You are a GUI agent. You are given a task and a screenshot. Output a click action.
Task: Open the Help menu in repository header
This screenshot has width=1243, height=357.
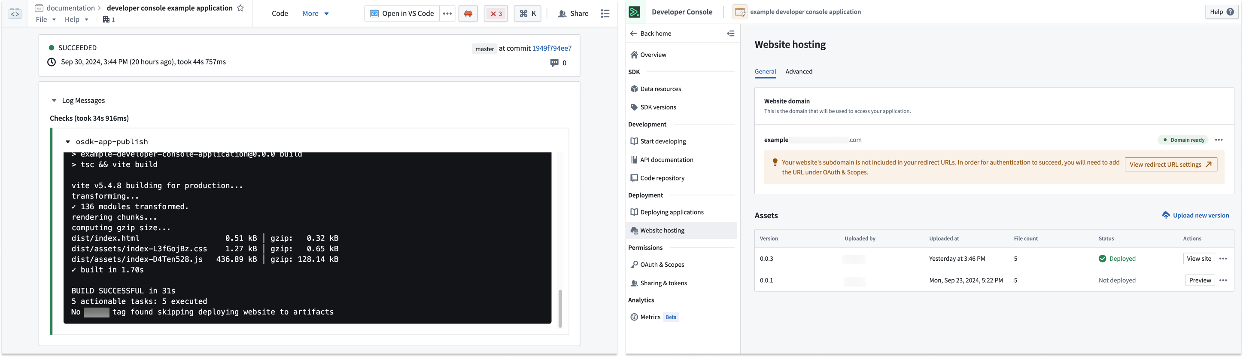[x=76, y=20]
